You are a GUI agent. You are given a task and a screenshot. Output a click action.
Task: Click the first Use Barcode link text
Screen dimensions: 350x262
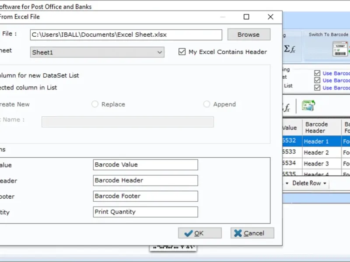click(x=336, y=73)
